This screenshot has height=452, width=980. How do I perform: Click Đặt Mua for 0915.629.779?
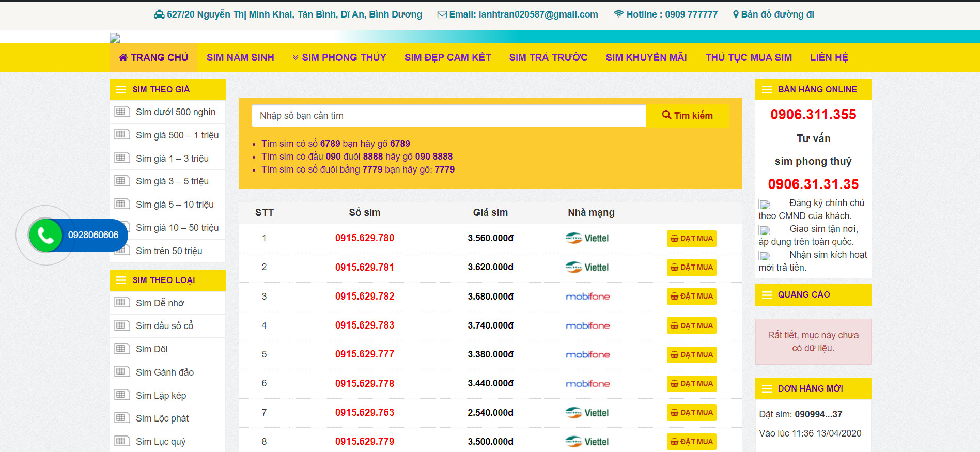691,442
